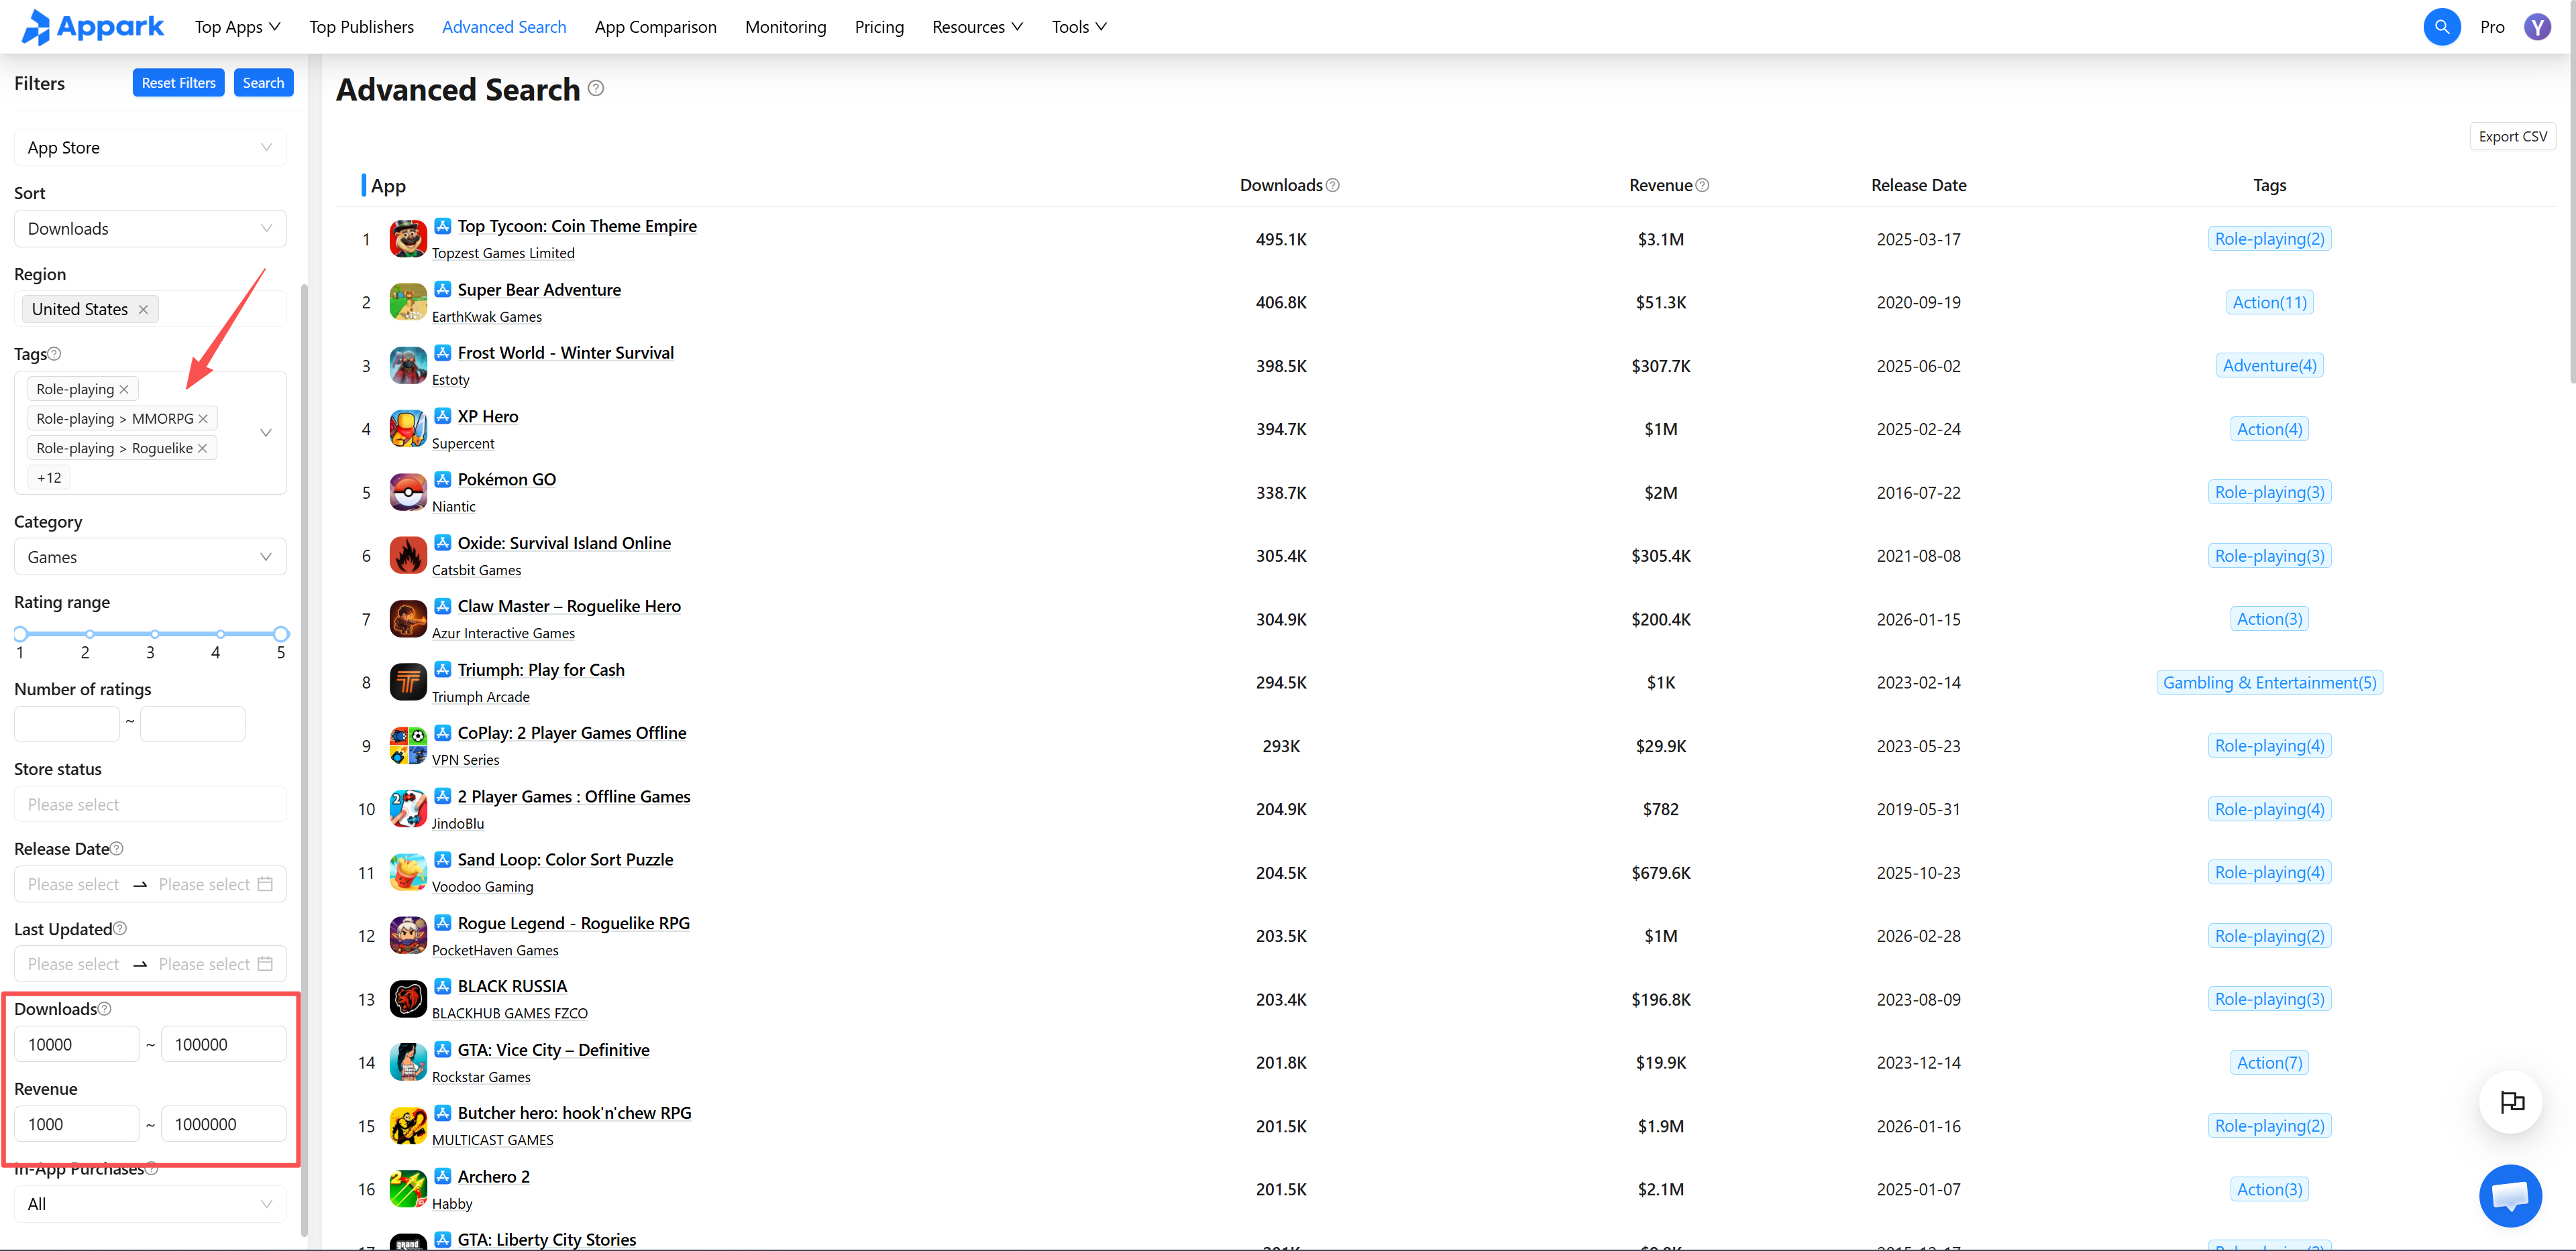This screenshot has width=2576, height=1251.
Task: Click the Downloads filter help icon
Action: point(105,1009)
